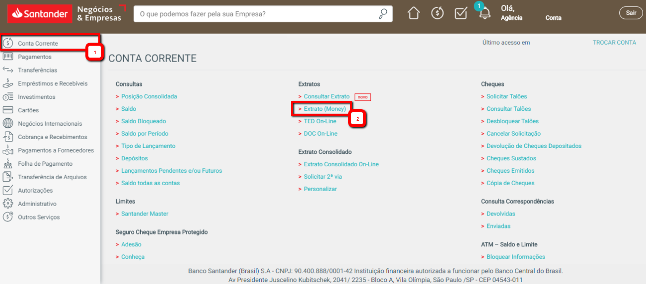Open the checkmark box icon in header
The height and width of the screenshot is (284, 646).
[461, 13]
